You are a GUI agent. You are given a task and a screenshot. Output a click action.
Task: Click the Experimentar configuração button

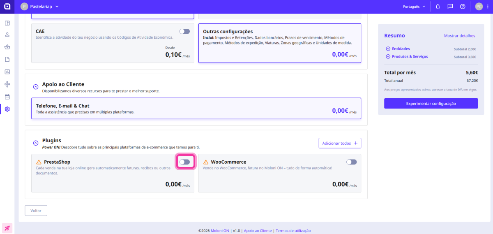[431, 104]
